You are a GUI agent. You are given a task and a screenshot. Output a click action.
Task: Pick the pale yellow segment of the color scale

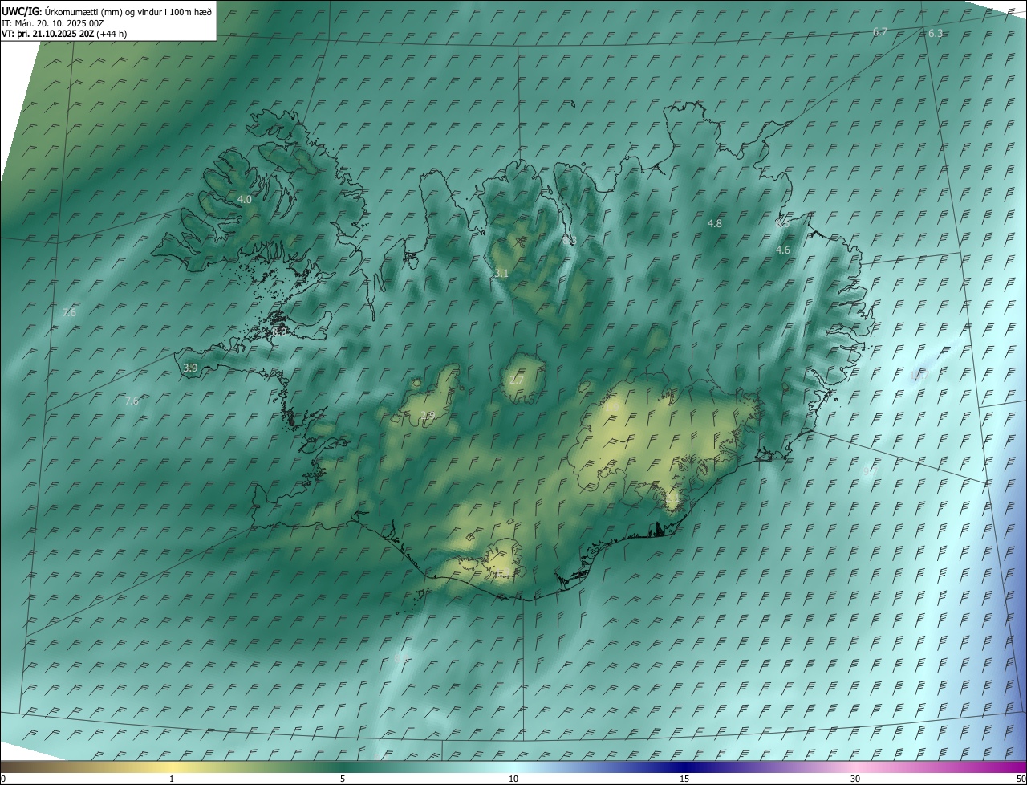pyautogui.click(x=172, y=767)
